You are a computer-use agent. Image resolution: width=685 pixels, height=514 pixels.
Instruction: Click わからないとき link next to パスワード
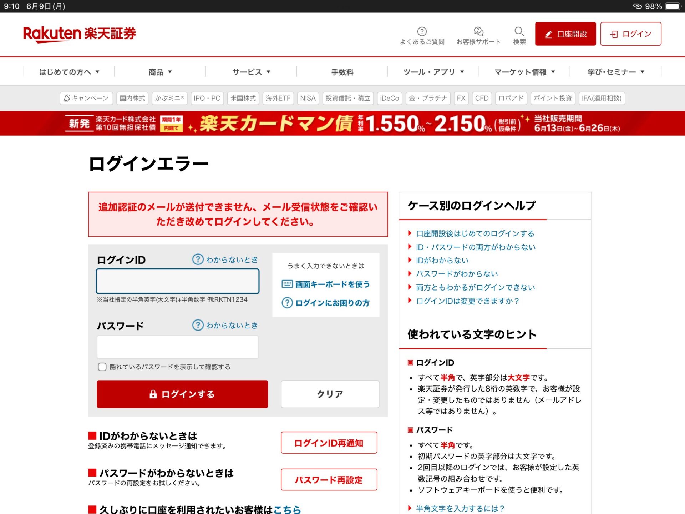tap(232, 325)
